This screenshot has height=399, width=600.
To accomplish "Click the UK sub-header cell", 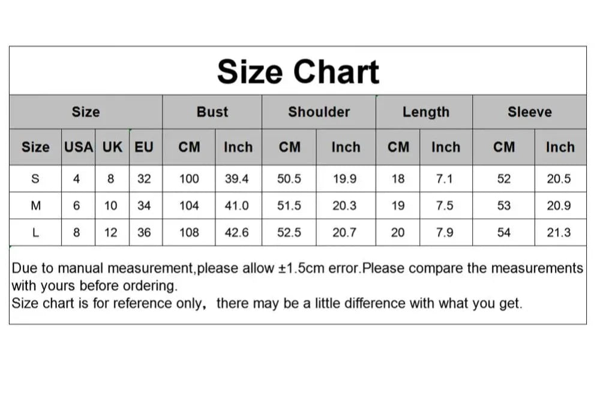I will (112, 147).
